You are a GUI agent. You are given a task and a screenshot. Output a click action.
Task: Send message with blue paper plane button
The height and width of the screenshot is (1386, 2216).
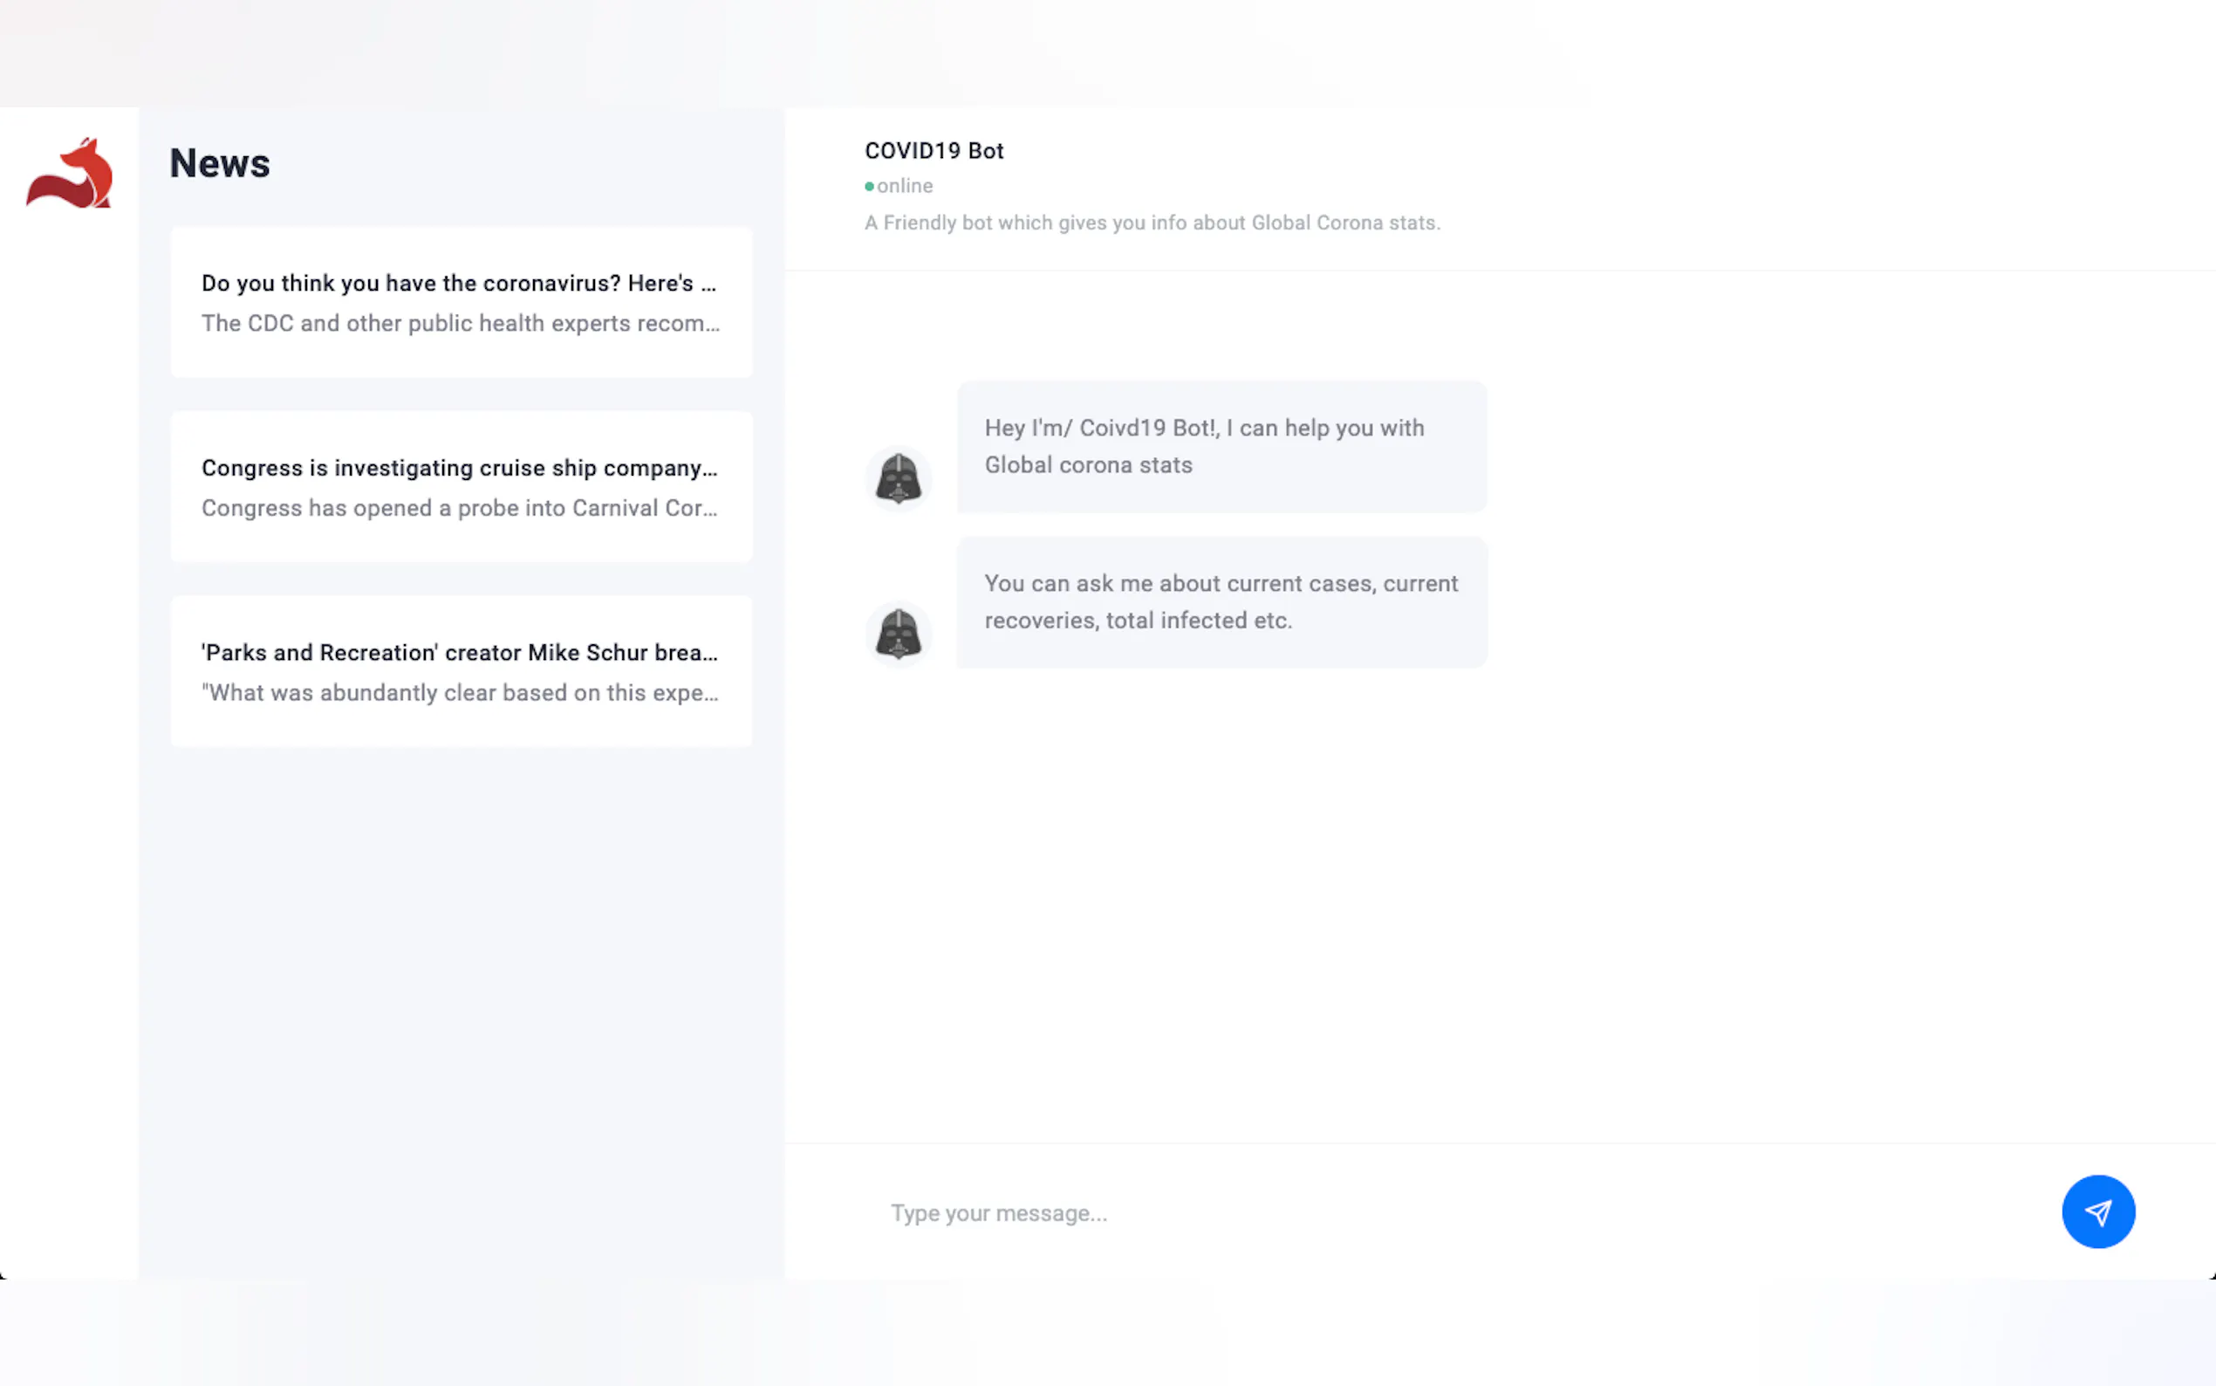(x=2098, y=1211)
